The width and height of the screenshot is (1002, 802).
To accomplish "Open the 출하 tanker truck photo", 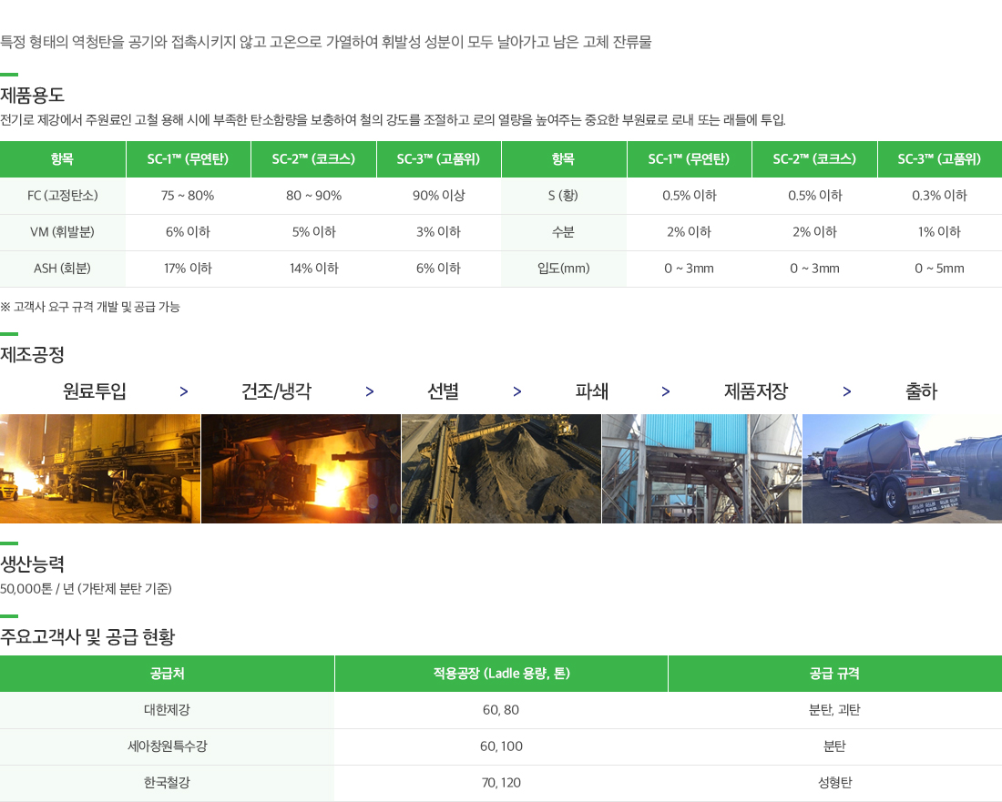I will point(903,469).
